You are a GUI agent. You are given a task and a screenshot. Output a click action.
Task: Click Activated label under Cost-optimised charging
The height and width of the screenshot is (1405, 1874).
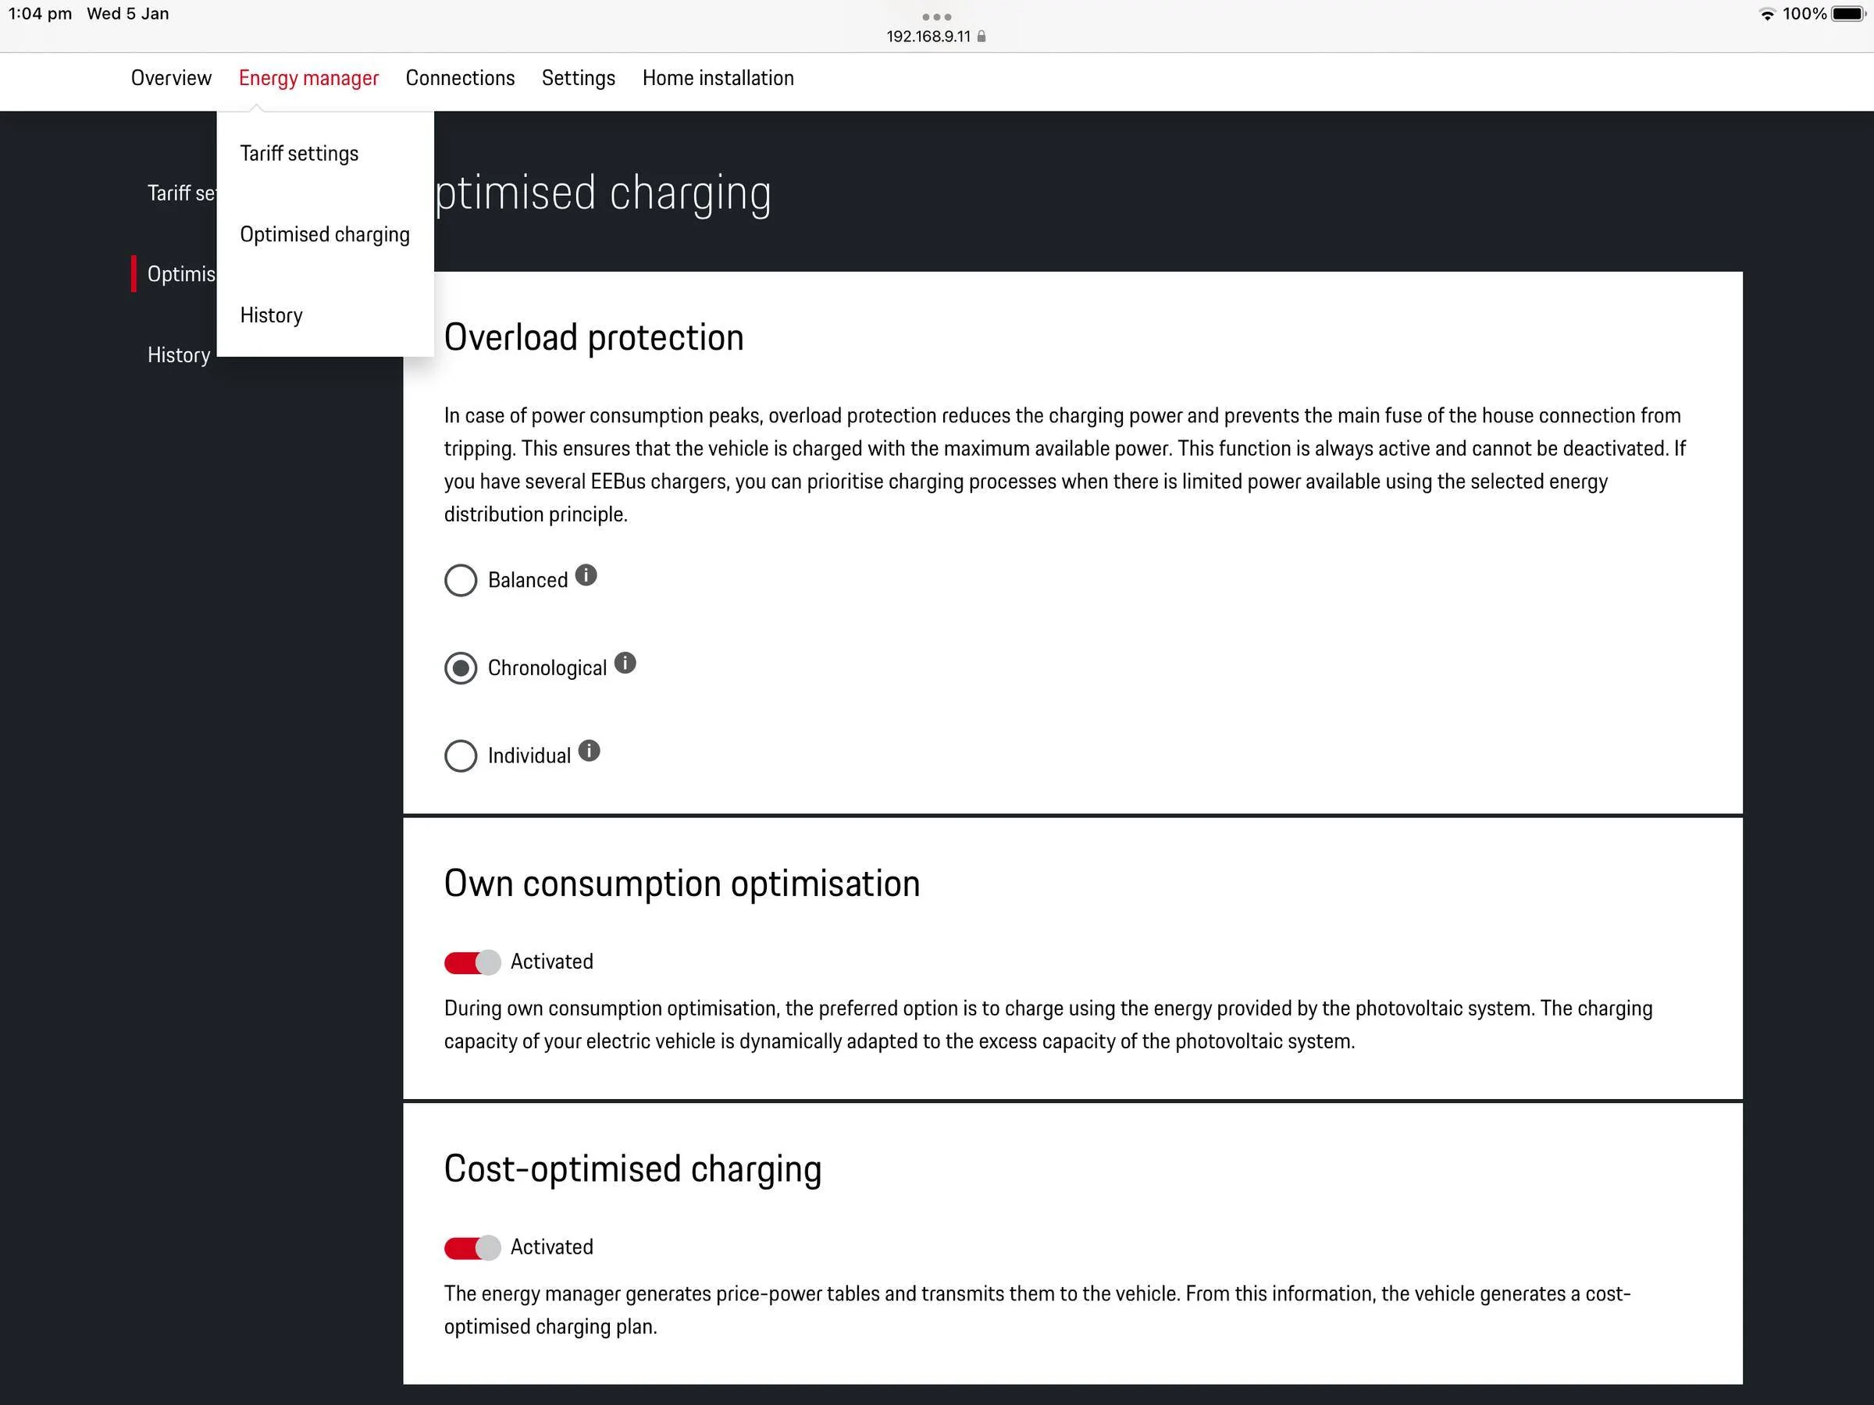pyautogui.click(x=551, y=1247)
